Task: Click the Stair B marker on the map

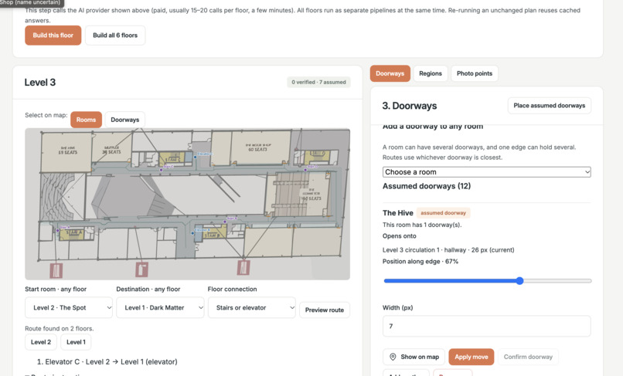Action: 225,222
